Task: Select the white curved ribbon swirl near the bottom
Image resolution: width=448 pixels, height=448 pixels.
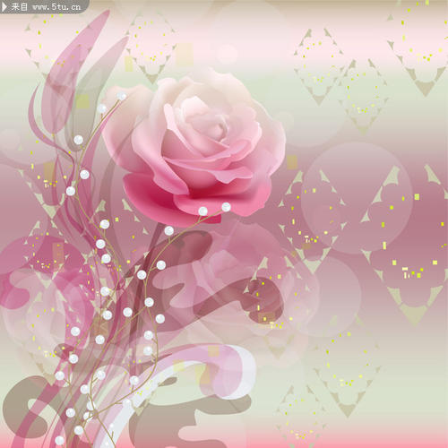Action: pyautogui.click(x=179, y=388)
